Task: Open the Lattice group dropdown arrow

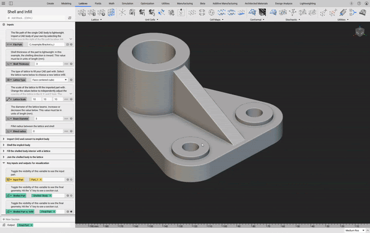Action: pyautogui.click(x=101, y=20)
